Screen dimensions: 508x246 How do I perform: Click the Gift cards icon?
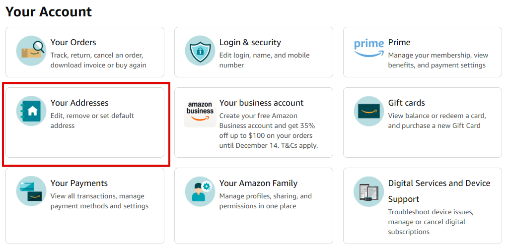pos(369,111)
